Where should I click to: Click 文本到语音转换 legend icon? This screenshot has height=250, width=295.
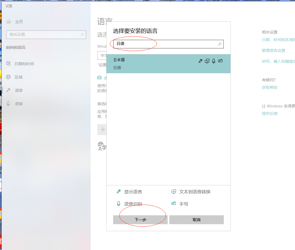pyautogui.click(x=174, y=191)
